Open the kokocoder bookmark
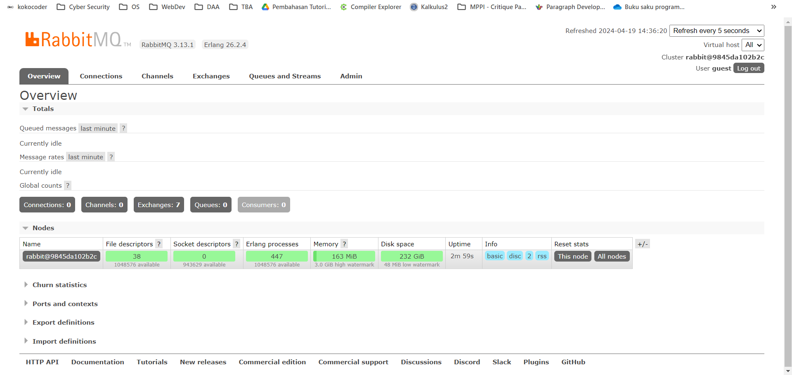792x375 pixels. coord(27,7)
